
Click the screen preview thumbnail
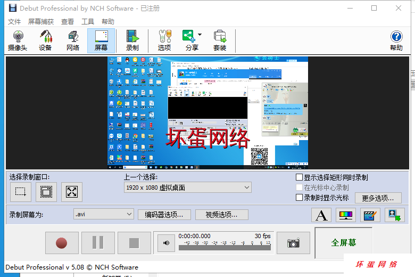pos(207,113)
